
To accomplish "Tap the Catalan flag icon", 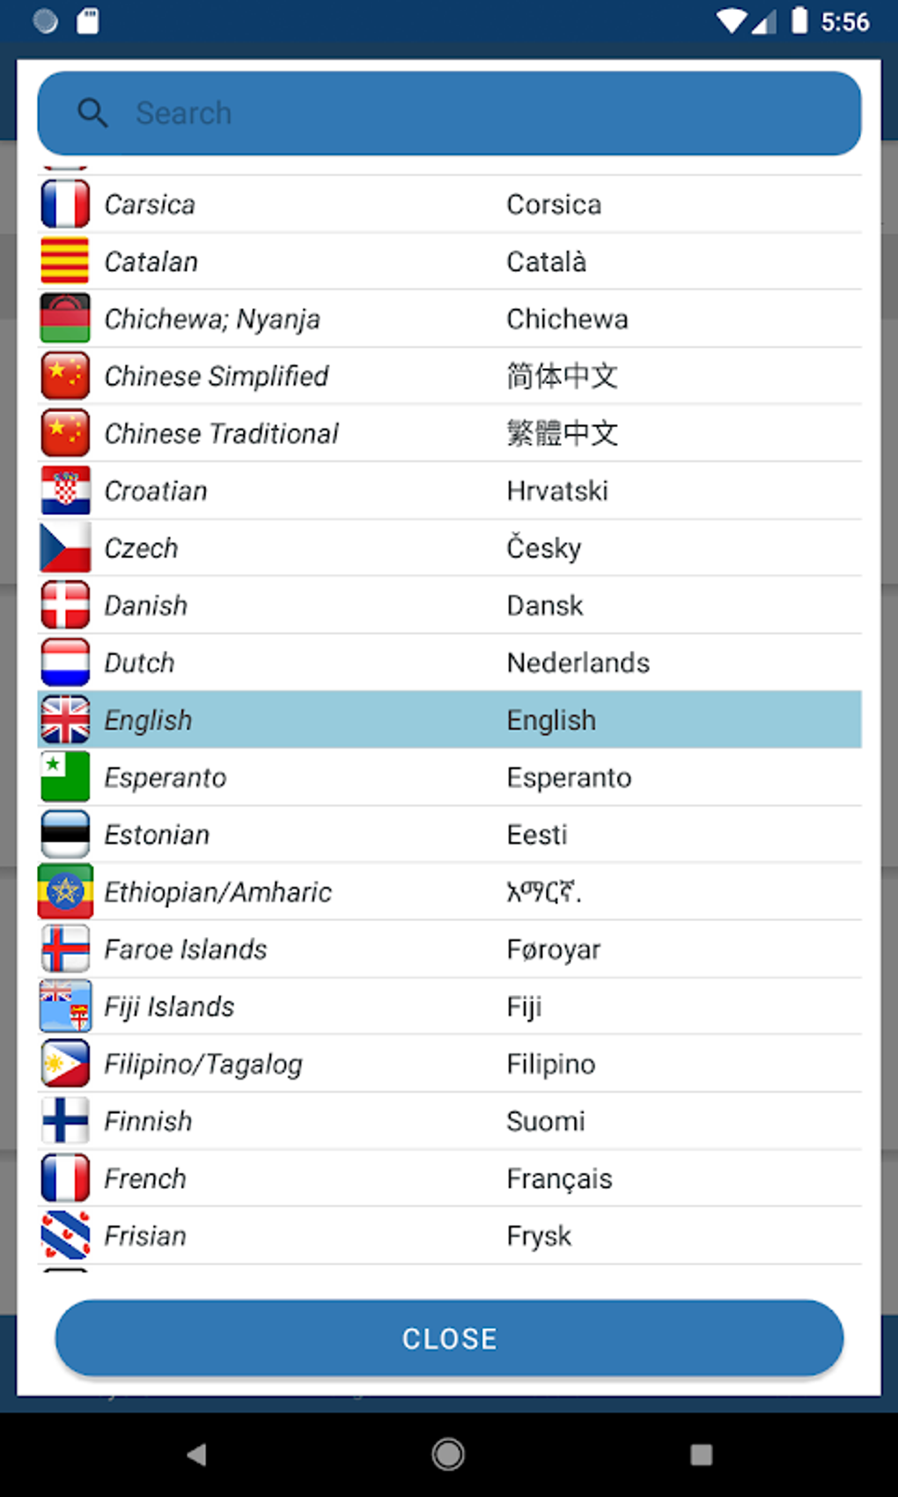I will click(65, 262).
